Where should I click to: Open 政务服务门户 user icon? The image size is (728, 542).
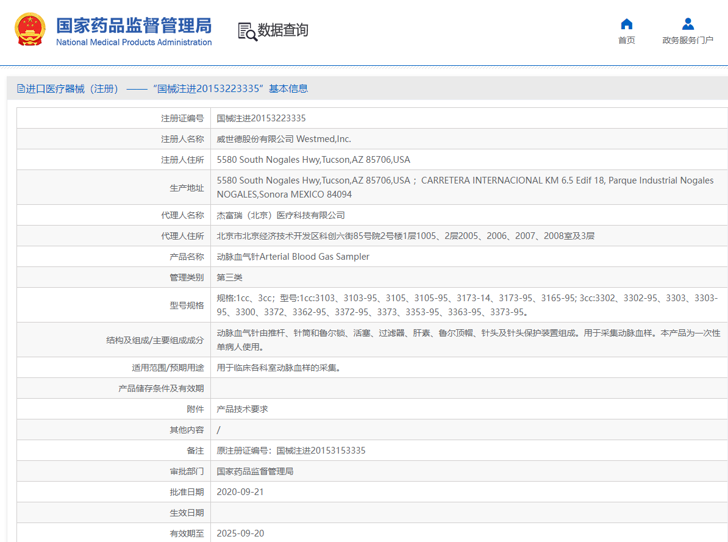688,24
